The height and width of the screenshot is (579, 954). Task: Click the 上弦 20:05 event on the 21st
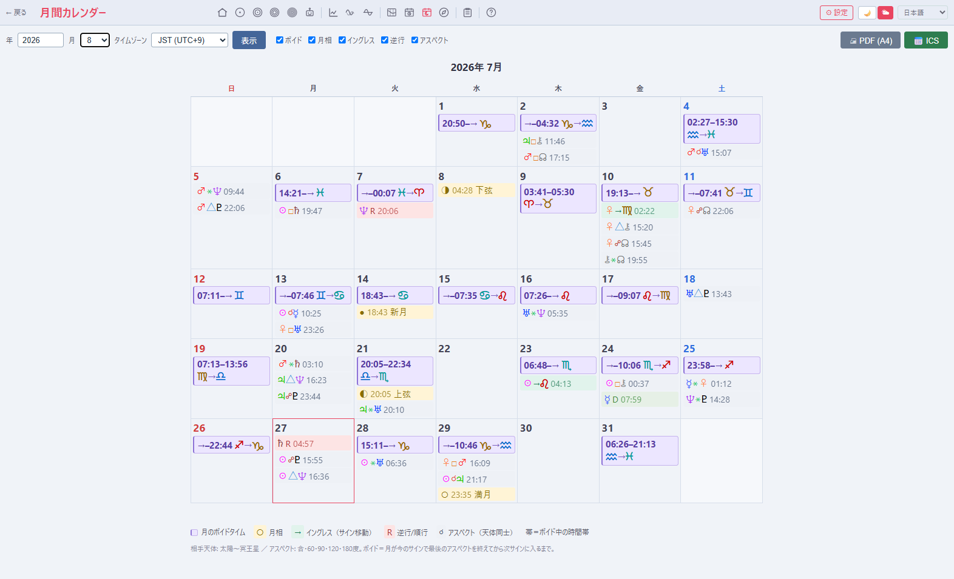pos(395,394)
